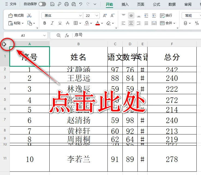This screenshot has width=201, height=175.
Task: Open the copy dropdown arrow
Action: [x=34, y=23]
